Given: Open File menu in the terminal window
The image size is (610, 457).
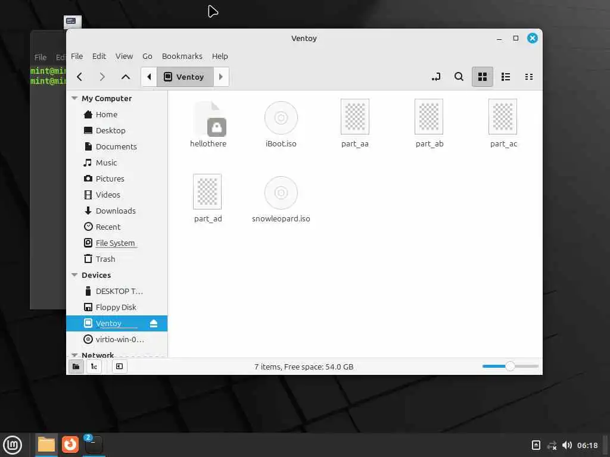Looking at the screenshot, I should click(x=41, y=58).
